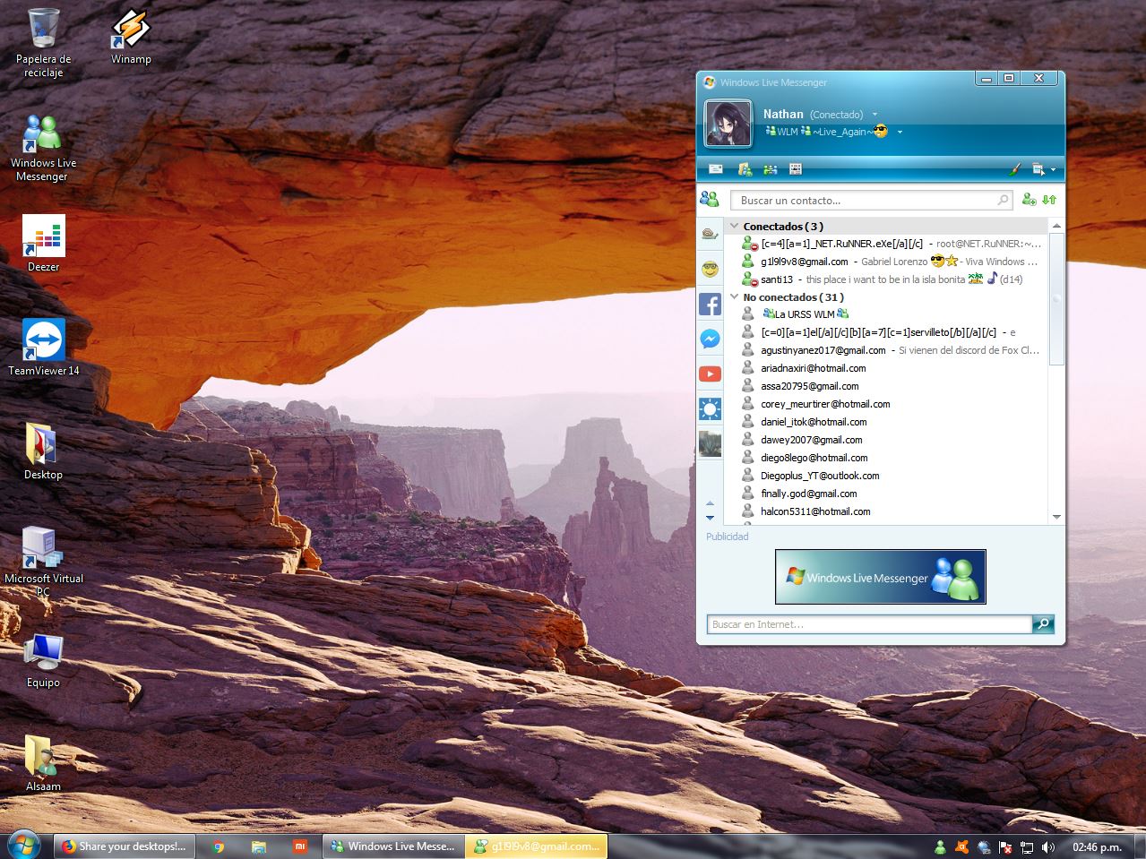Click the Windows Live Messenger ad banner
The width and height of the screenshot is (1146, 859).
pyautogui.click(x=880, y=577)
